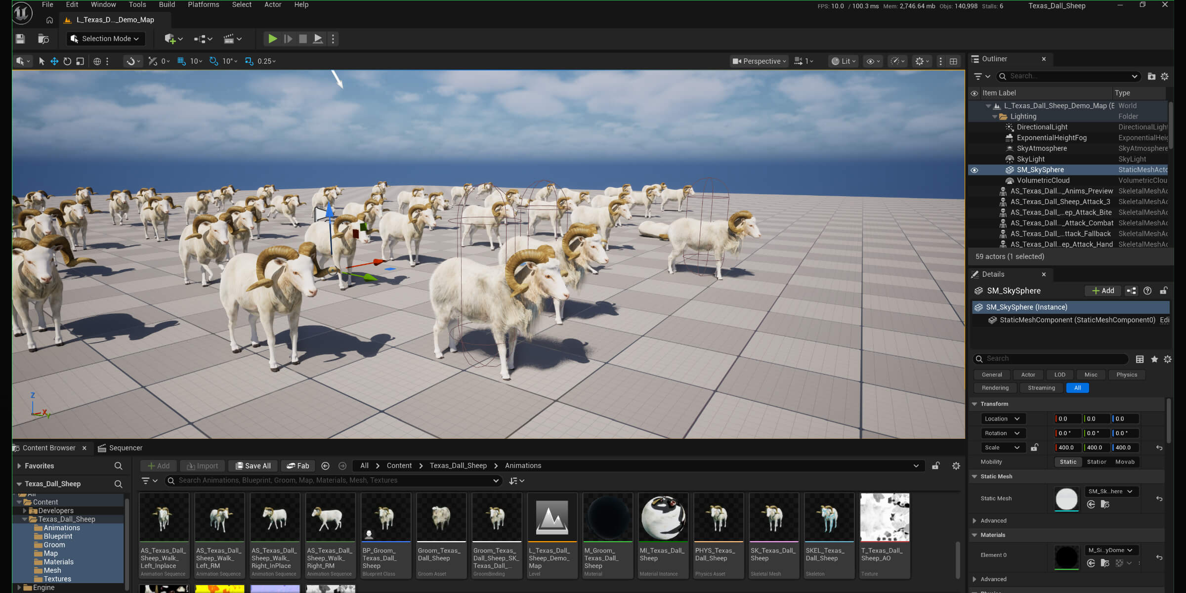Toggle visibility eye of SM_SkySphere row
This screenshot has width=1186, height=593.
[x=974, y=170]
